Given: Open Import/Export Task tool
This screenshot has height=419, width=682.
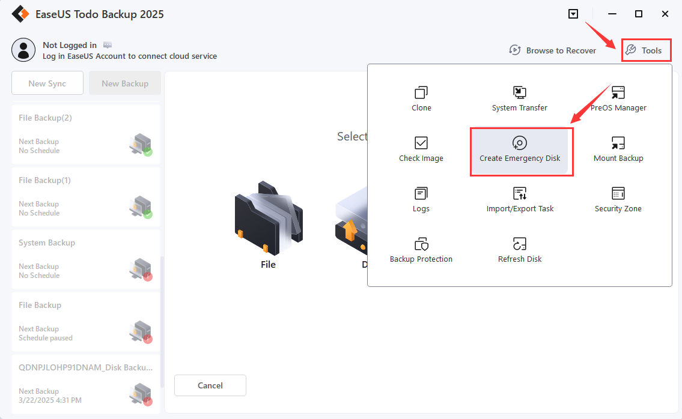Looking at the screenshot, I should [x=520, y=200].
